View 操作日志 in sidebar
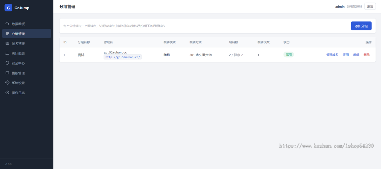 point(26,92)
